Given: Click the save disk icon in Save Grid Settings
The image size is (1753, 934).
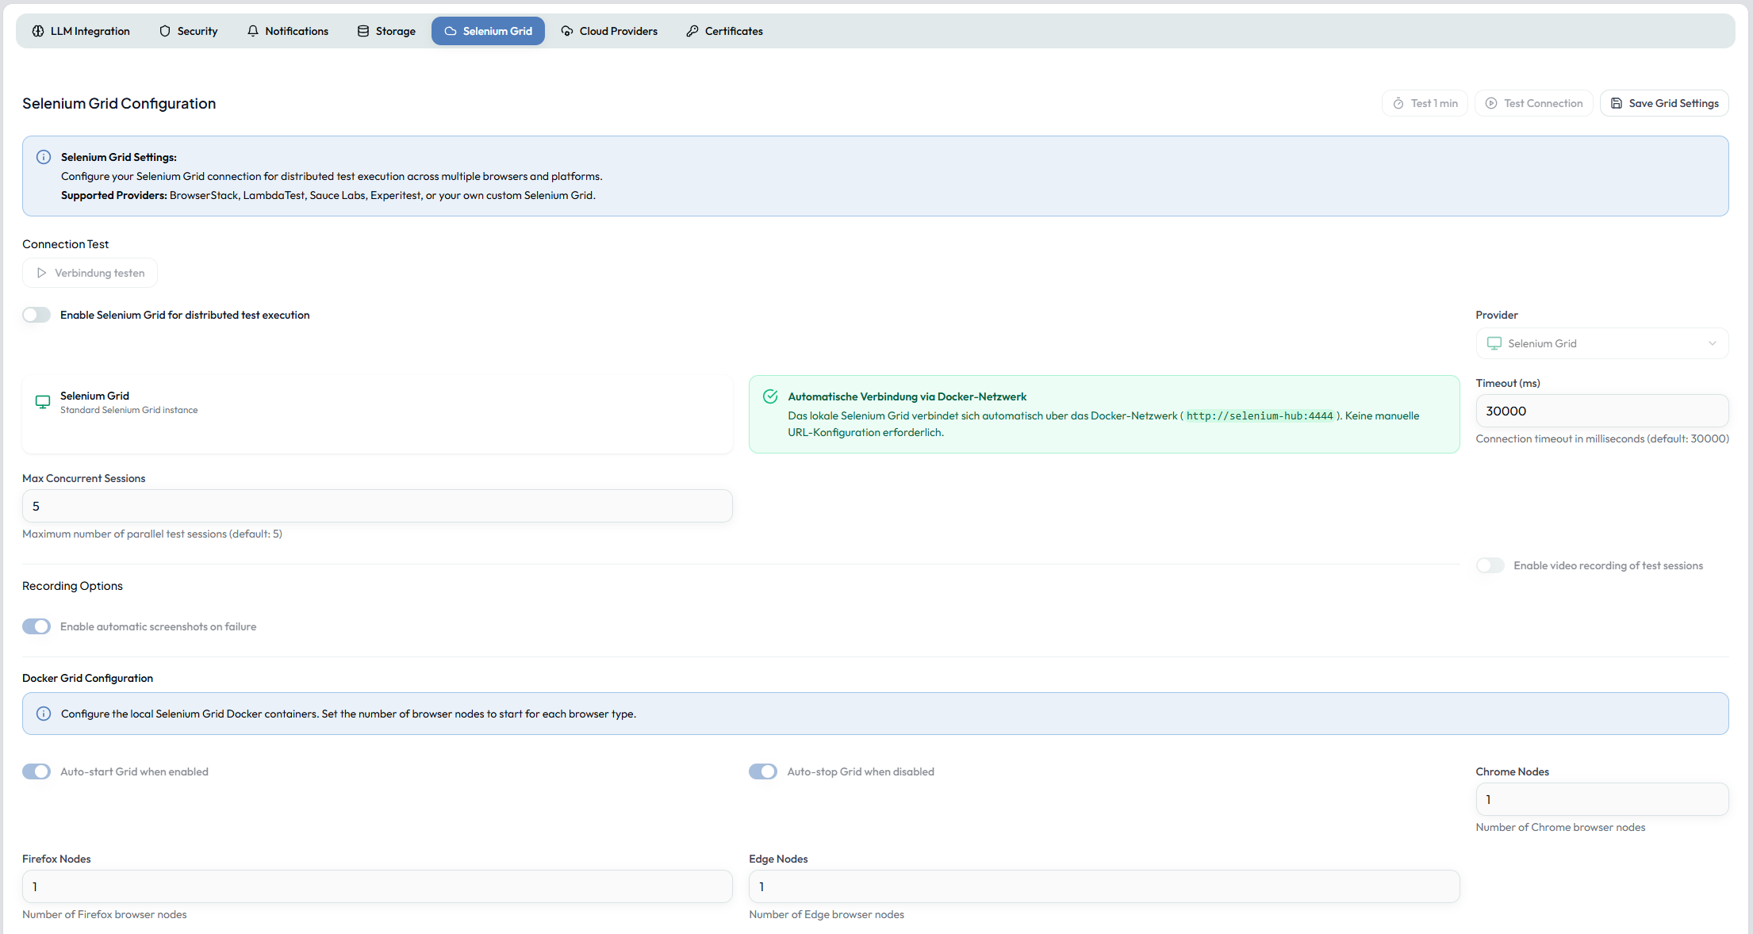Looking at the screenshot, I should pyautogui.click(x=1617, y=103).
